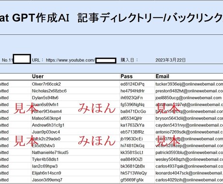Image resolution: width=223 pixels, height=184 pixels.
Task: Select username Dylan5s94ltv6
Action: (x=45, y=98)
